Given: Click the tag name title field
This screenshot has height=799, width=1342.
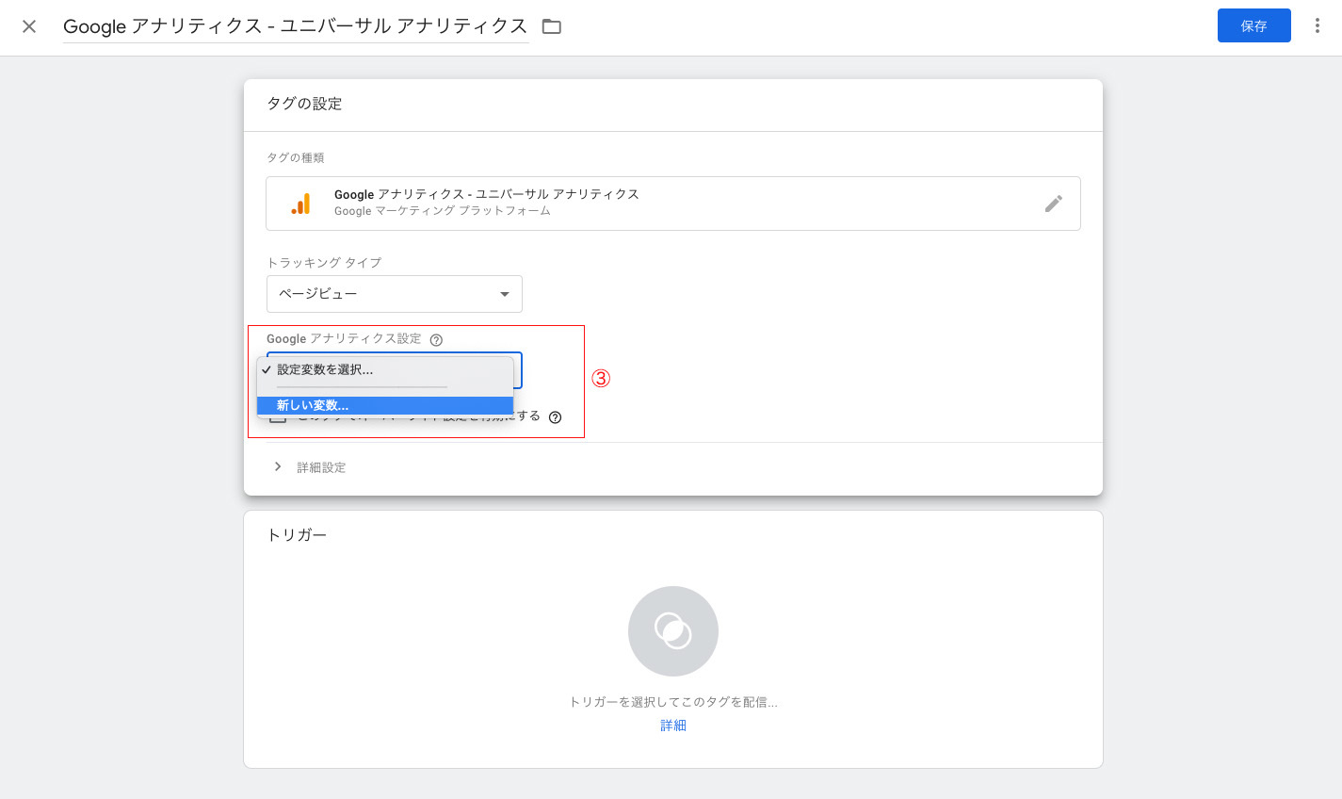Looking at the screenshot, I should tap(295, 26).
